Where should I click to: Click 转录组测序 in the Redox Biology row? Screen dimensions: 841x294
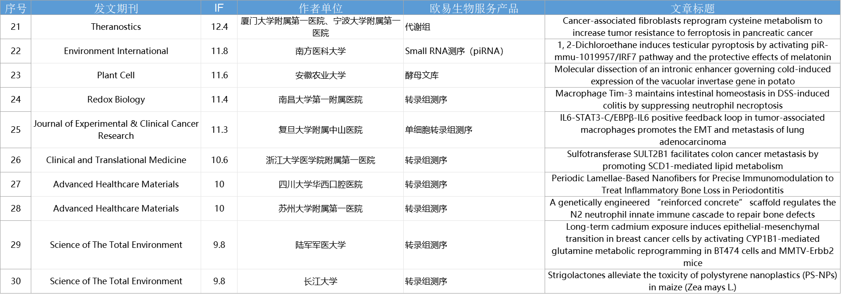(474, 99)
